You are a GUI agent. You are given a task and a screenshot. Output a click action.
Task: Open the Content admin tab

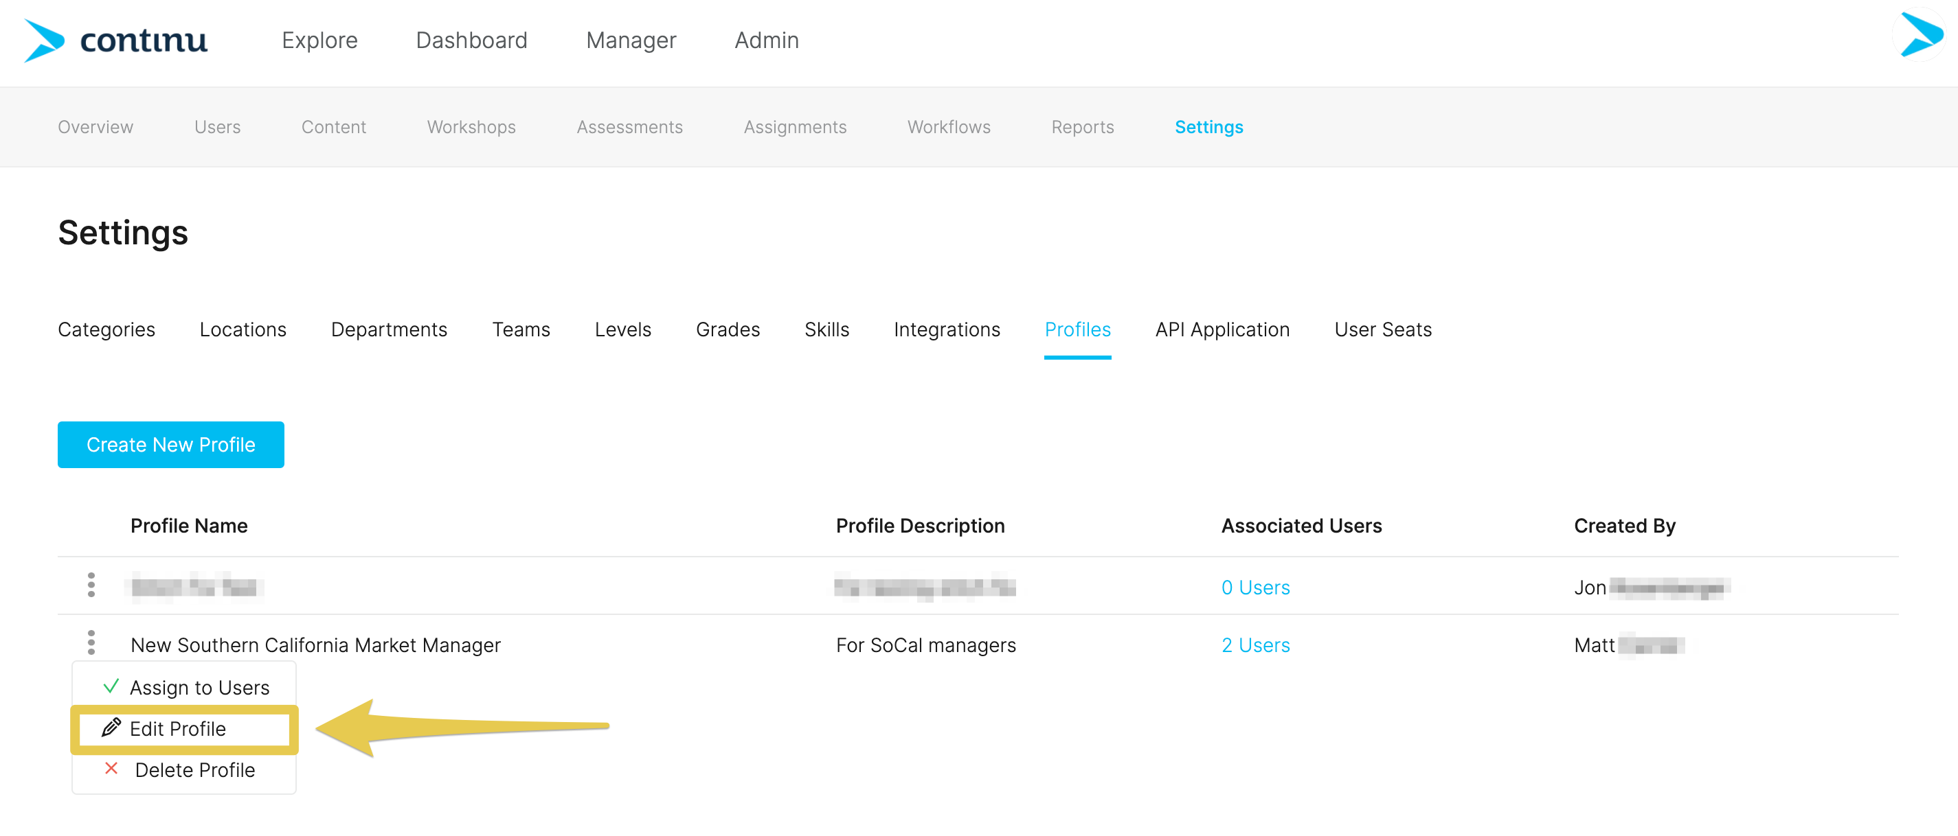(334, 127)
